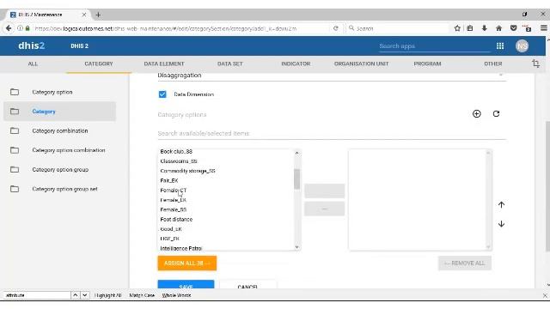This screenshot has height=309, width=550.
Task: Toggle Match Case in the find bar
Action: coord(142,295)
